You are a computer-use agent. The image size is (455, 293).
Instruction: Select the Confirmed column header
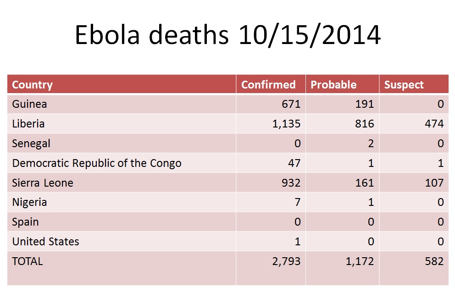pos(268,85)
